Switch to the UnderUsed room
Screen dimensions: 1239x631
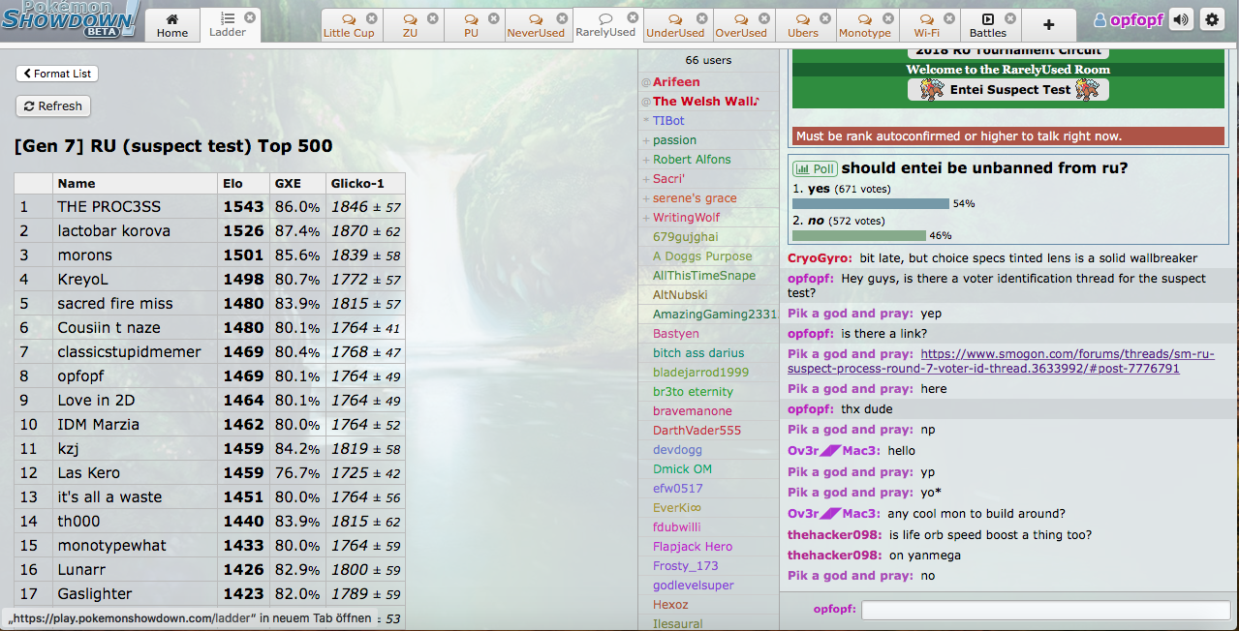pos(676,25)
